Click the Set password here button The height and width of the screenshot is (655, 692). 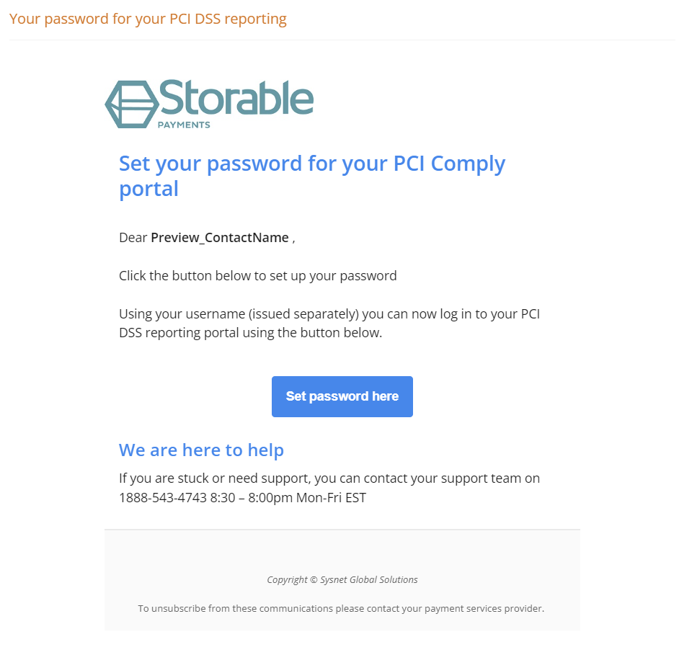tap(342, 396)
